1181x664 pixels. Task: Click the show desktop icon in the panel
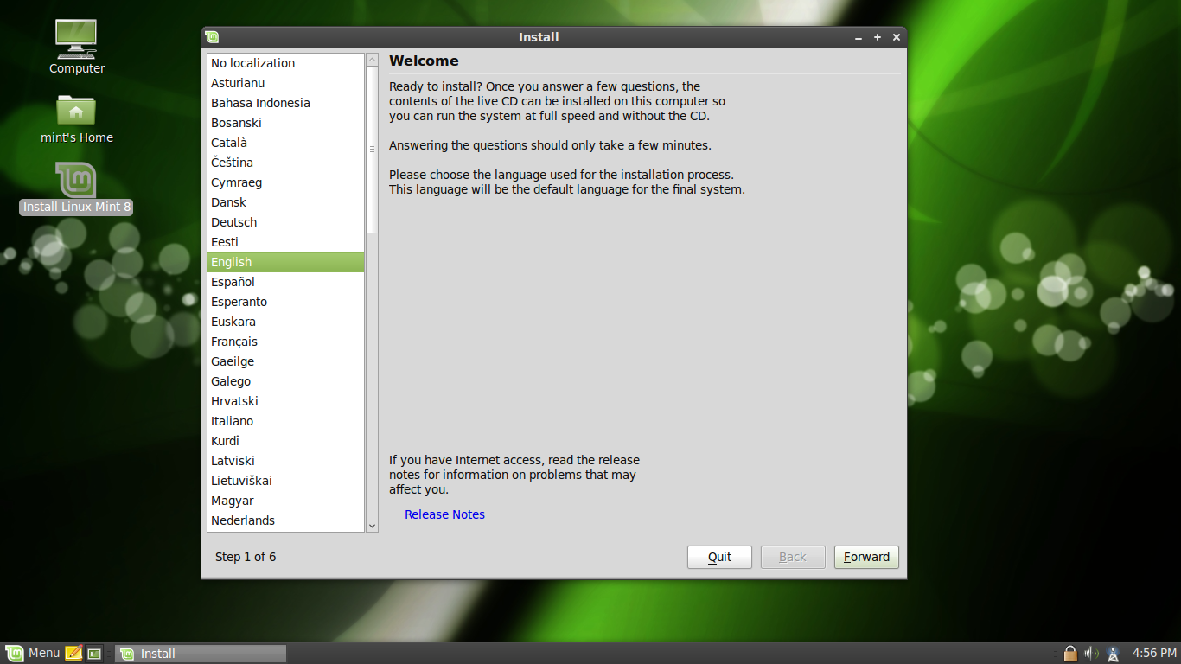click(94, 654)
